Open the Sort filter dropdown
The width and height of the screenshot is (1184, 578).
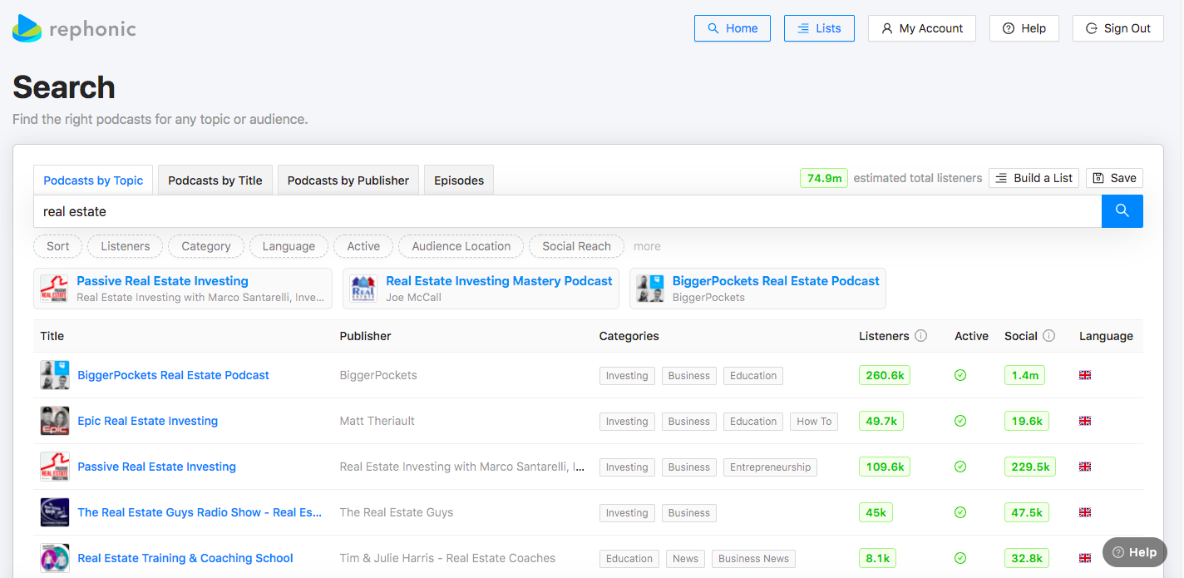[x=58, y=246]
